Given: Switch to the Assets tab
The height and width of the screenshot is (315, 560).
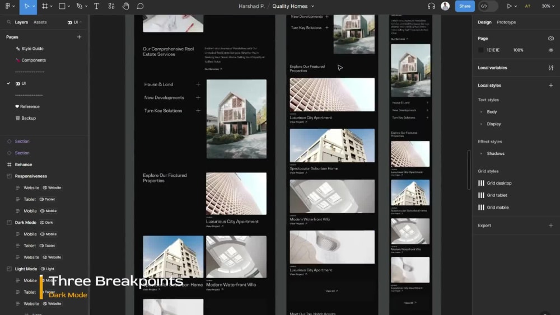Looking at the screenshot, I should click(40, 22).
